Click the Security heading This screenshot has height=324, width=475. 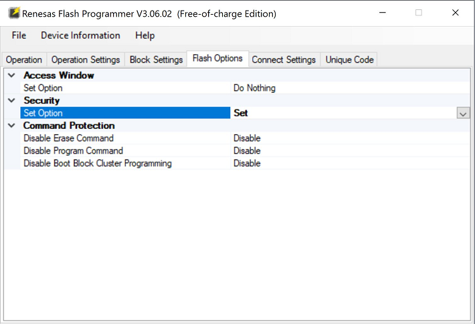click(41, 100)
